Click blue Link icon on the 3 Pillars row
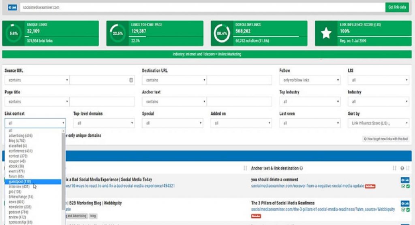 405,204
